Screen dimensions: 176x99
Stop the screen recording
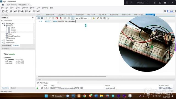[x=165, y=3]
